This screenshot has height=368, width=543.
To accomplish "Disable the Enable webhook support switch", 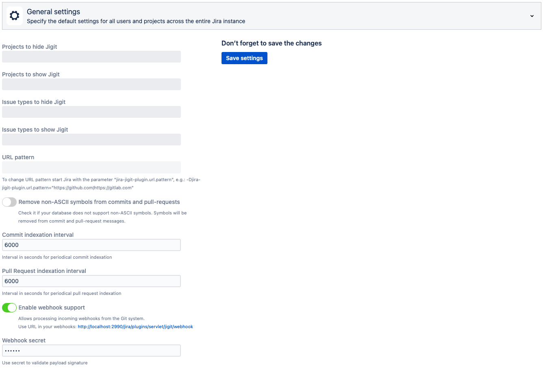I will click(9, 307).
